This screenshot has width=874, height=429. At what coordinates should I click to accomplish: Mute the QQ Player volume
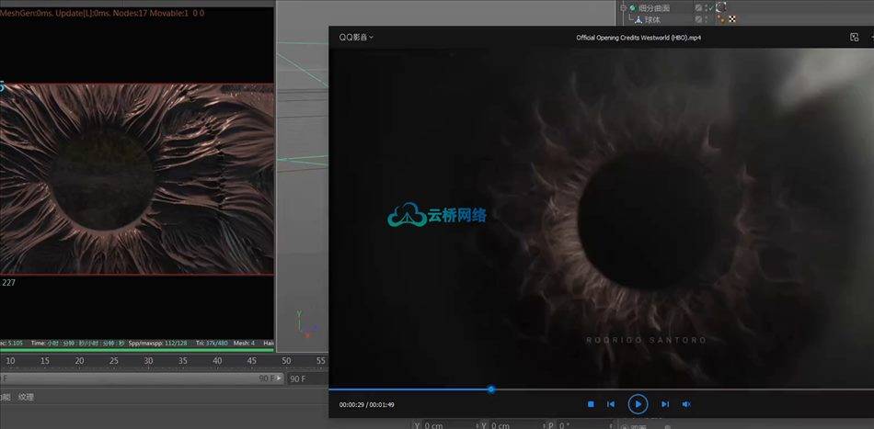tap(686, 404)
